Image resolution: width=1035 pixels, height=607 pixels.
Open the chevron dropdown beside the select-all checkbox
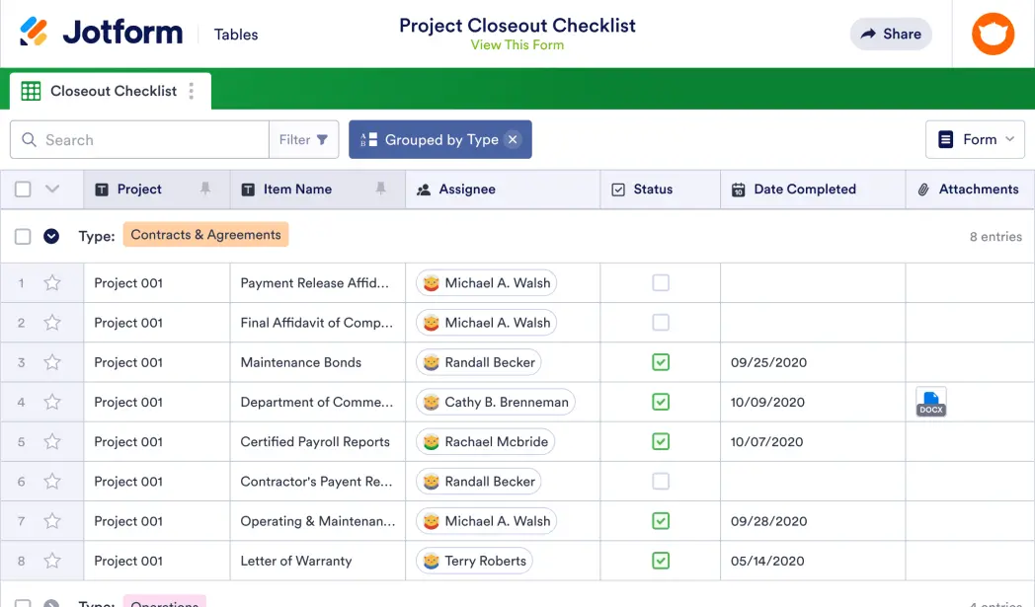coord(52,189)
